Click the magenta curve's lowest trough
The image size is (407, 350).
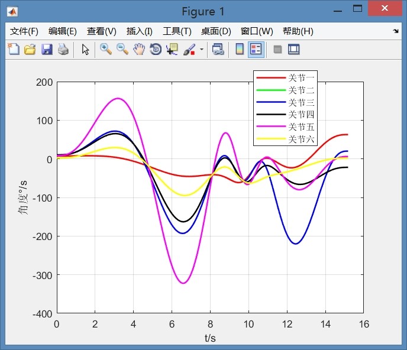183,283
